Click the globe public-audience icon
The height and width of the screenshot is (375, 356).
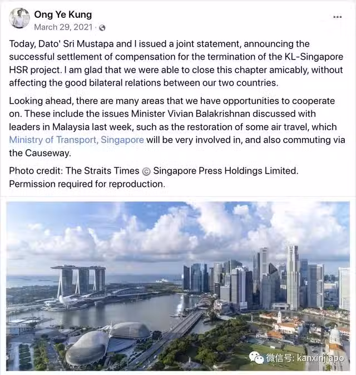coord(102,28)
